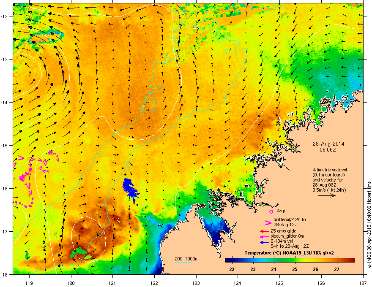Image resolution: width=372 pixels, height=287 pixels.
Task: Click longitude axis label 123
Action: pos(196,283)
